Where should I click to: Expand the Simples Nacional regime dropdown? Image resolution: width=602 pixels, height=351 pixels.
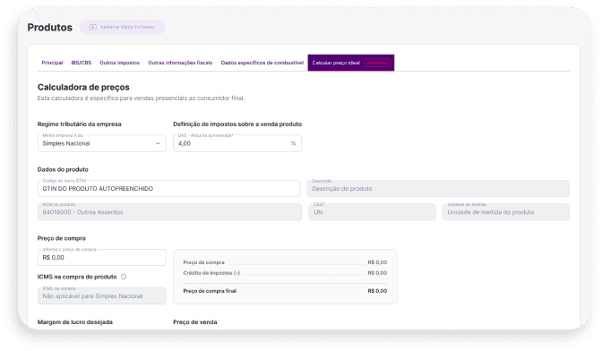click(x=102, y=143)
